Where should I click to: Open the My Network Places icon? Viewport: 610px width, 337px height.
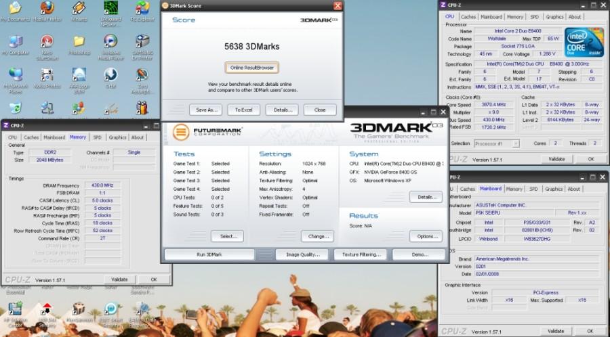(x=15, y=75)
